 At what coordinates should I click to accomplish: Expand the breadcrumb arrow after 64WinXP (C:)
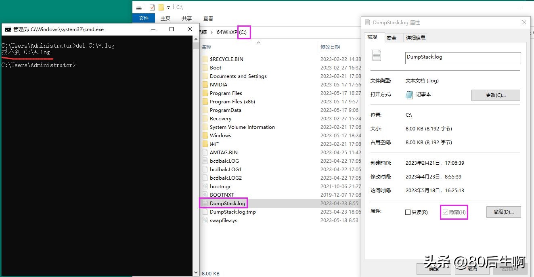pyautogui.click(x=254, y=32)
